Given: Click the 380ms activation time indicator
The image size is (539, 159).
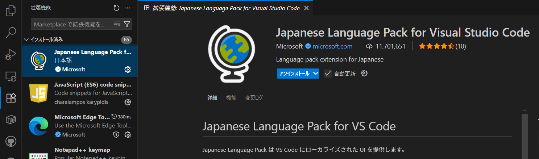Looking at the screenshot, I should (121, 117).
